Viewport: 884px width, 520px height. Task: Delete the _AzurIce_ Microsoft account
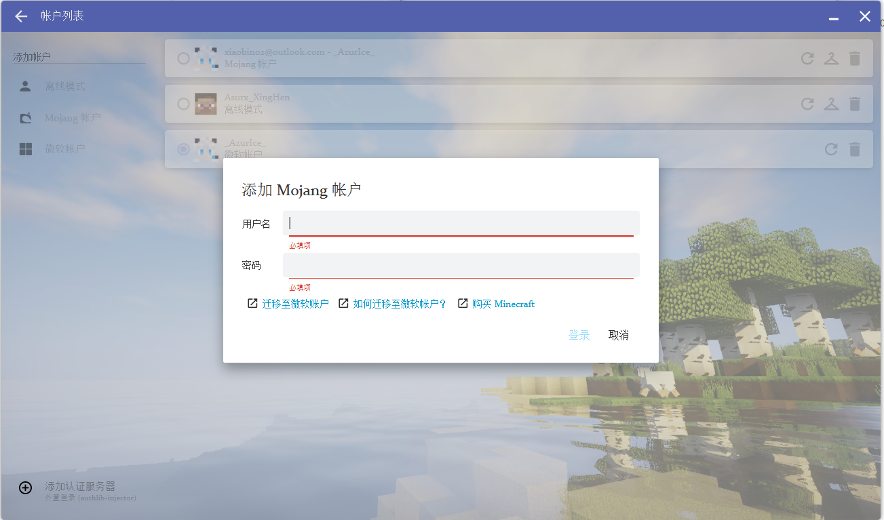click(x=855, y=149)
